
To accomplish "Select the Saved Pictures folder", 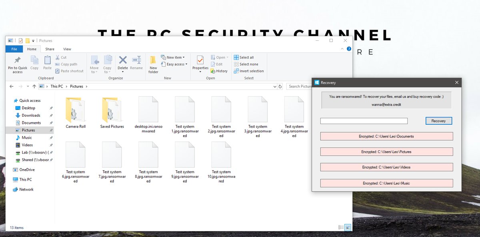I will pos(112,113).
